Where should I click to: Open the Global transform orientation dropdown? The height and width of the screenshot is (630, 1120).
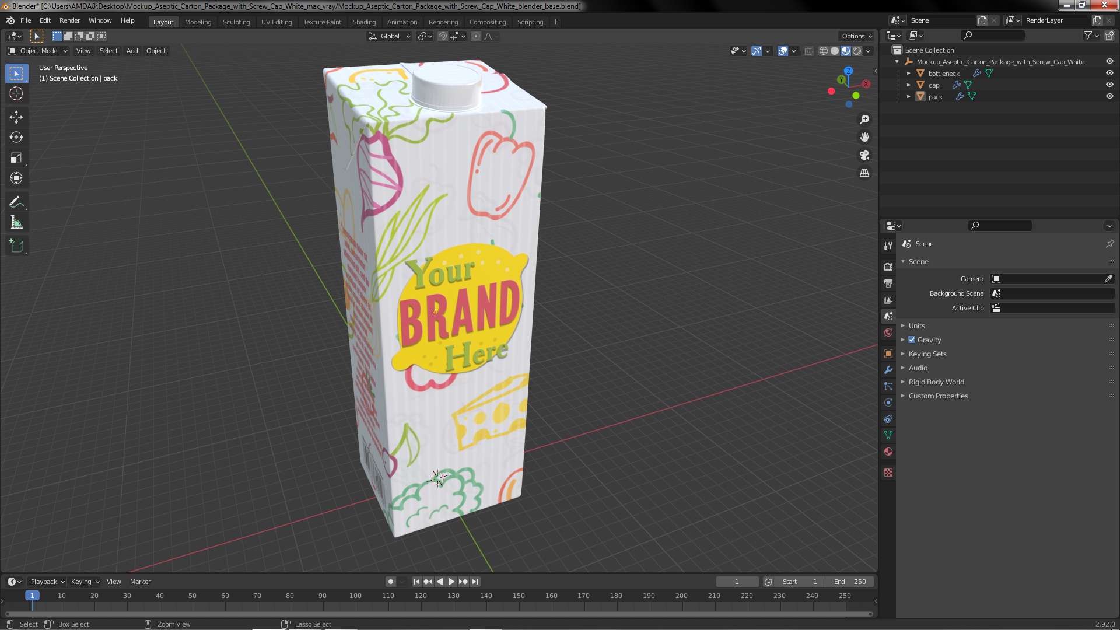coord(389,36)
